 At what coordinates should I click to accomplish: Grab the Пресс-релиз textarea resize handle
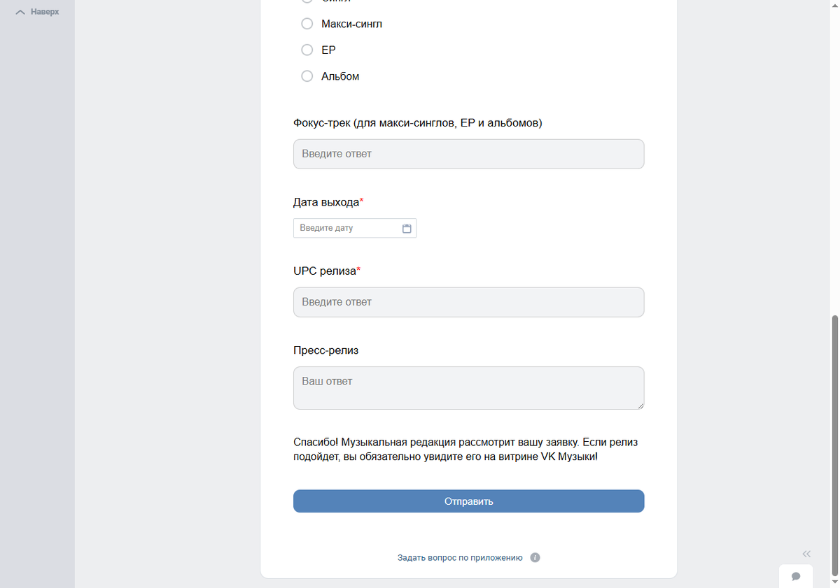click(640, 406)
